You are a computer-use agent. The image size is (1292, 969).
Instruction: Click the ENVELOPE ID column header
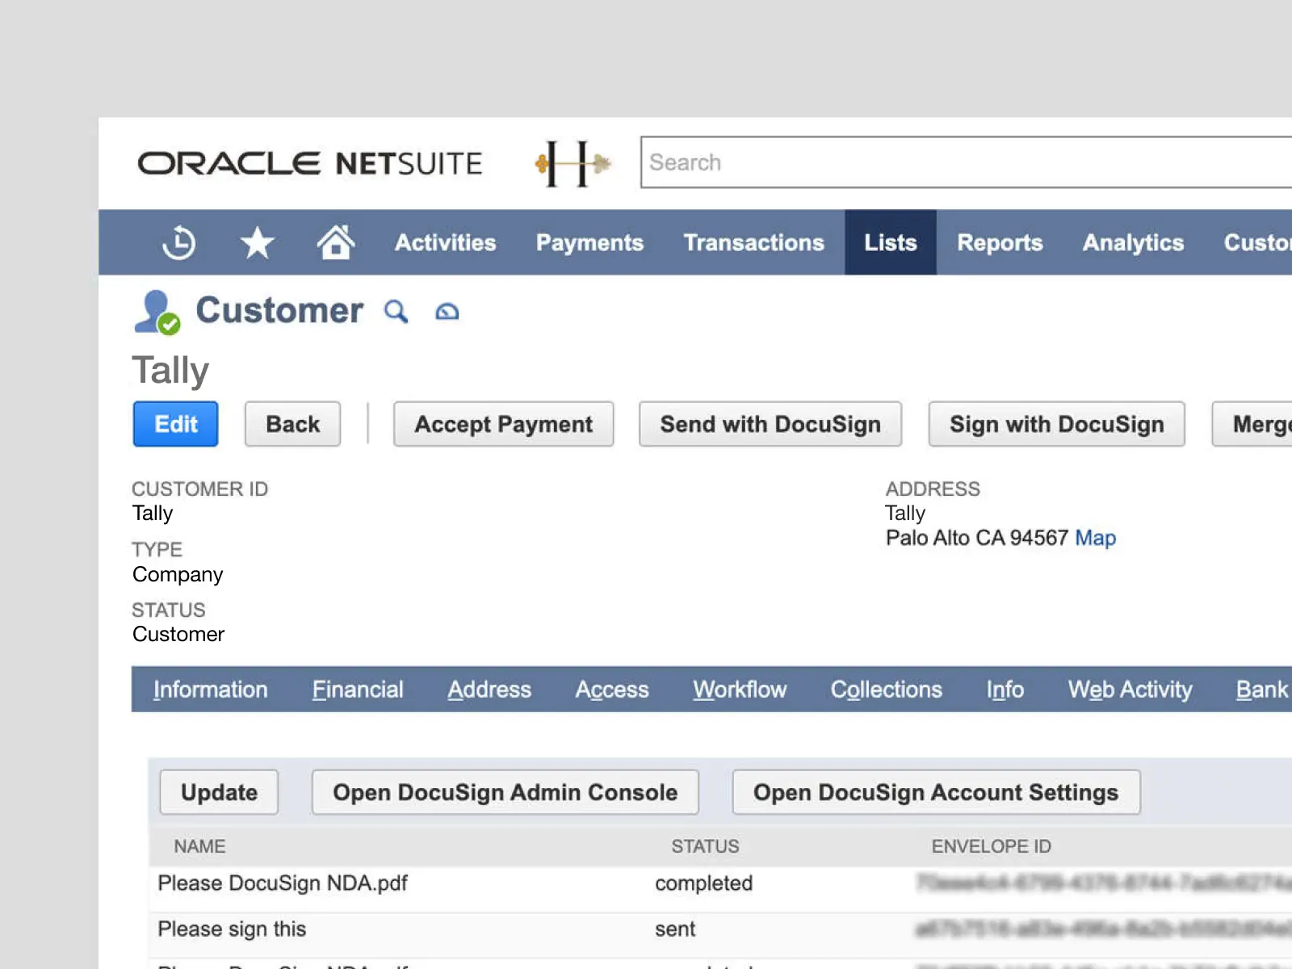pyautogui.click(x=992, y=846)
